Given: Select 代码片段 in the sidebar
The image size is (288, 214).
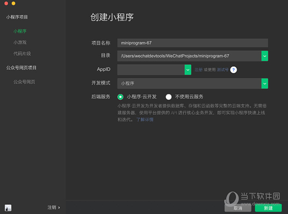Looking at the screenshot, I should tap(22, 54).
